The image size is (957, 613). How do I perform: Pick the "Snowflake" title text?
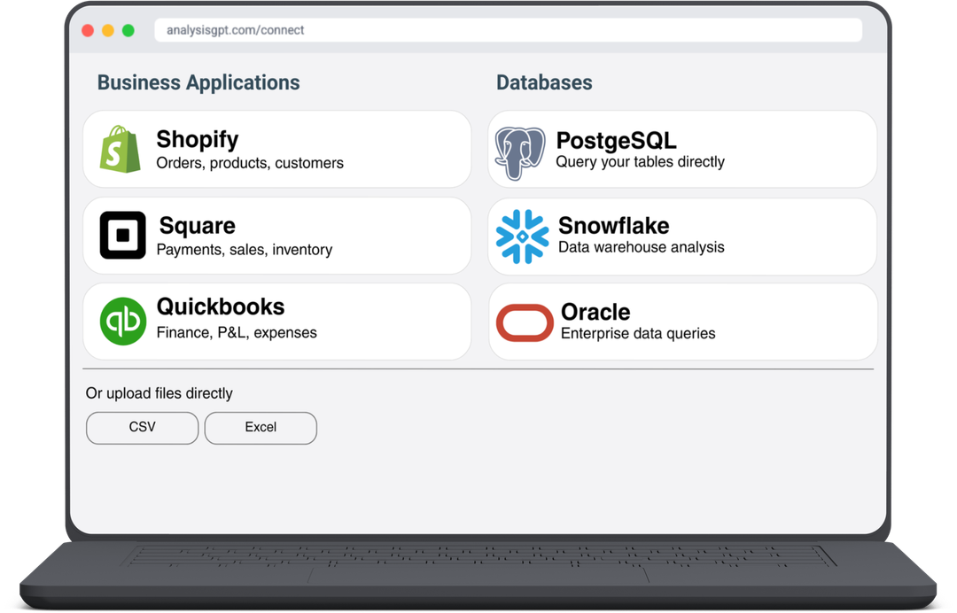coord(613,225)
